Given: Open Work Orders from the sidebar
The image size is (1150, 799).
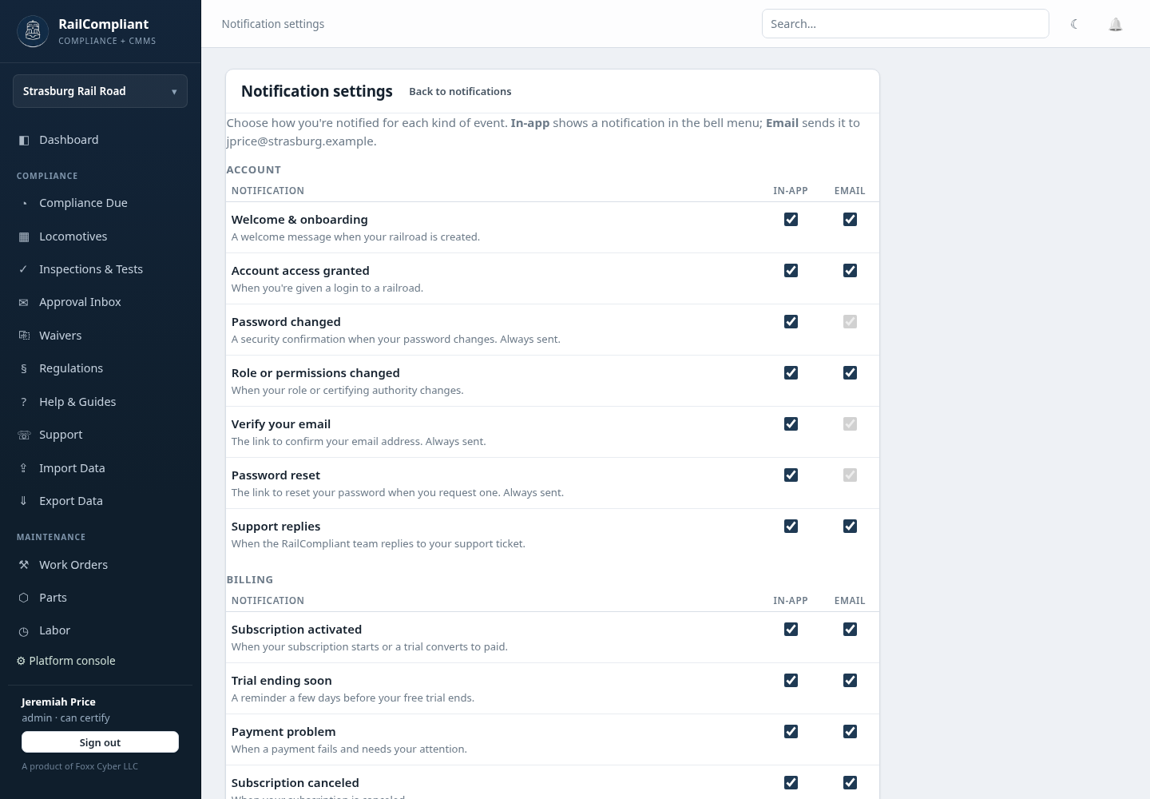Looking at the screenshot, I should [101, 565].
